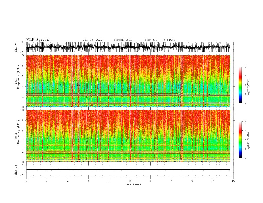Click time axis tick label "3"
The height and width of the screenshot is (203, 263).
88,181
